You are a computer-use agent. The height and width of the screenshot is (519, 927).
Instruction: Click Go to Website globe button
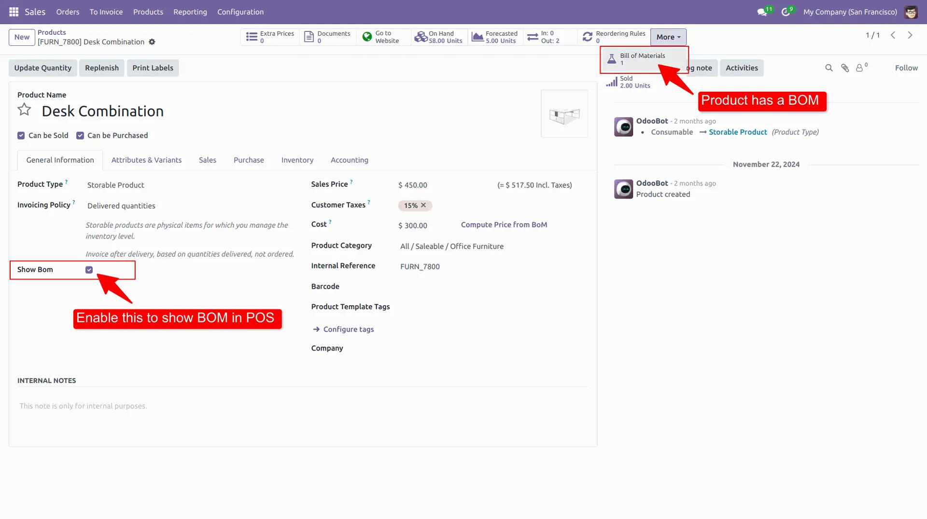(383, 37)
